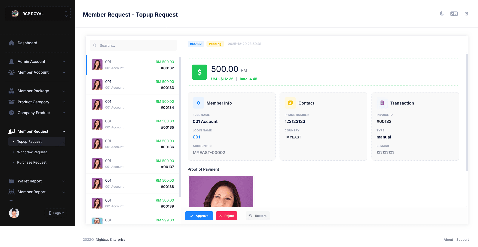
Task: Open Dashboard via its home icon
Action: (x=12, y=43)
